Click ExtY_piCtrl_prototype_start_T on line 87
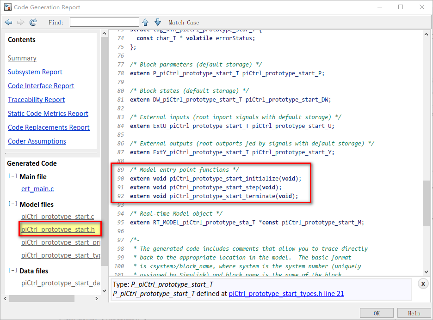 pos(201,152)
